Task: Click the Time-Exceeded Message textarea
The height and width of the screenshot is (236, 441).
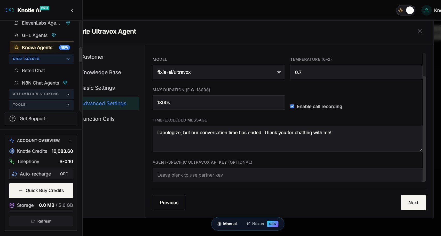Action: click(x=287, y=139)
